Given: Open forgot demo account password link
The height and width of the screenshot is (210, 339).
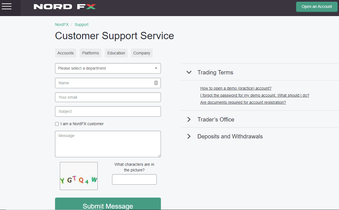Looking at the screenshot, I should pos(255,95).
